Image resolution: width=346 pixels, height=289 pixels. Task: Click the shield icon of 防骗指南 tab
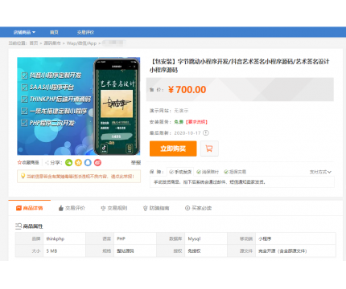coord(146,208)
